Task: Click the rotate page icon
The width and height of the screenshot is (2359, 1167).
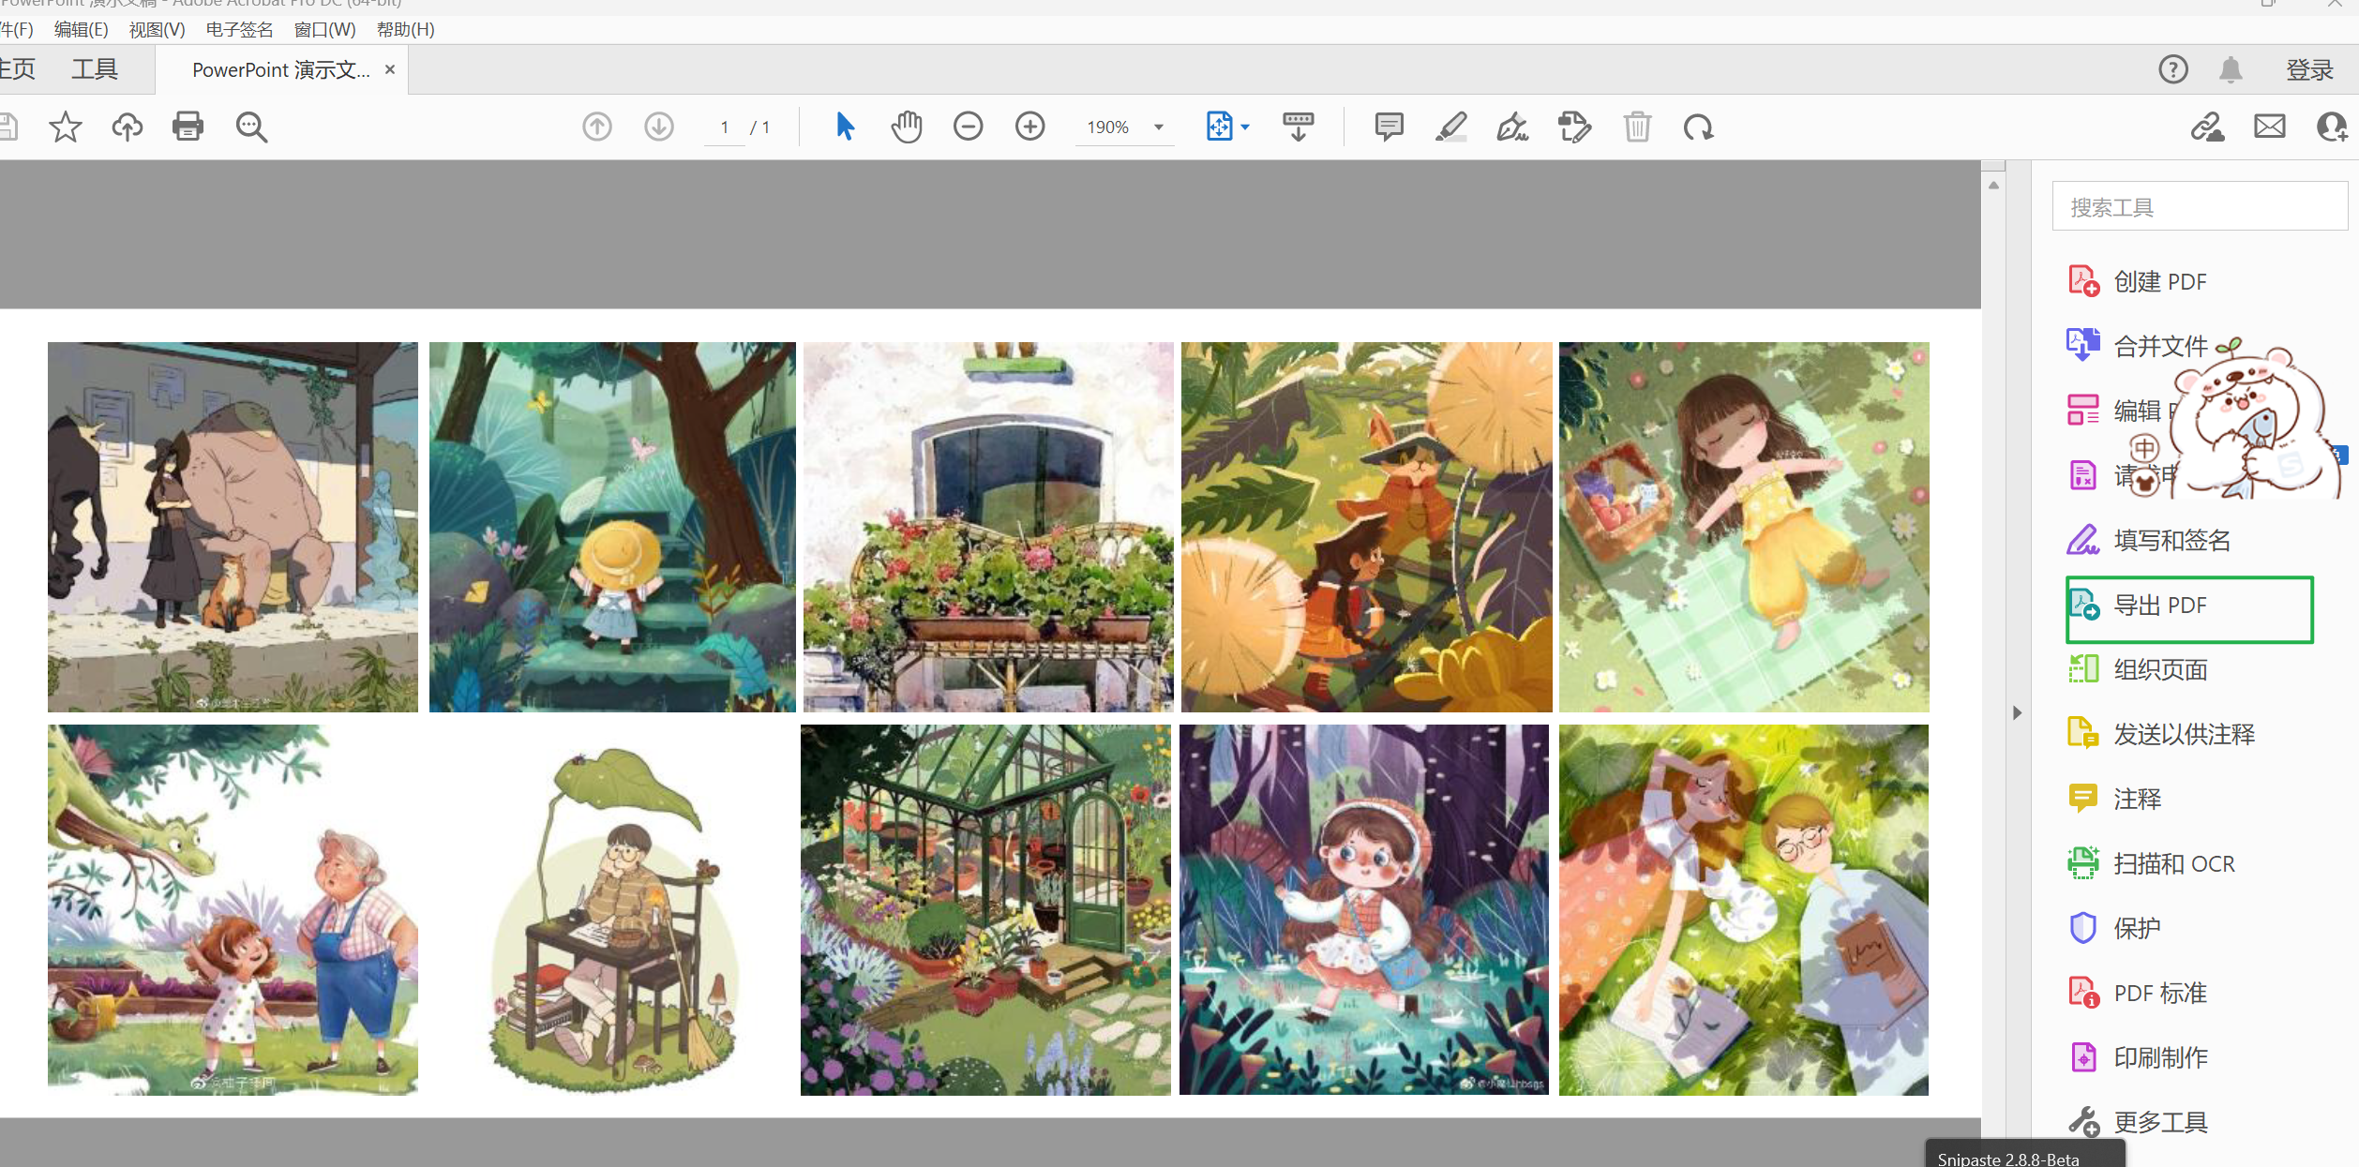Action: [1698, 127]
